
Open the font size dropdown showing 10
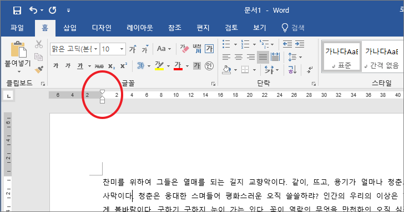pos(122,49)
